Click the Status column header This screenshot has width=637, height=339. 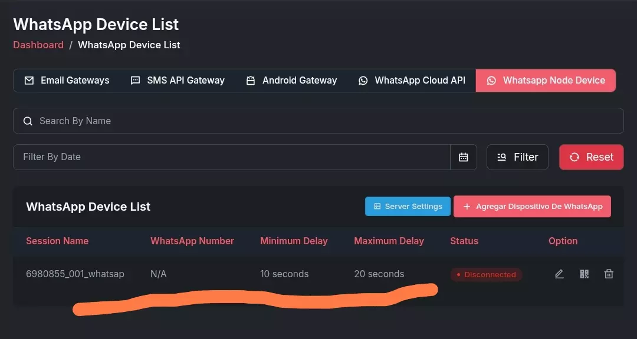pos(464,241)
